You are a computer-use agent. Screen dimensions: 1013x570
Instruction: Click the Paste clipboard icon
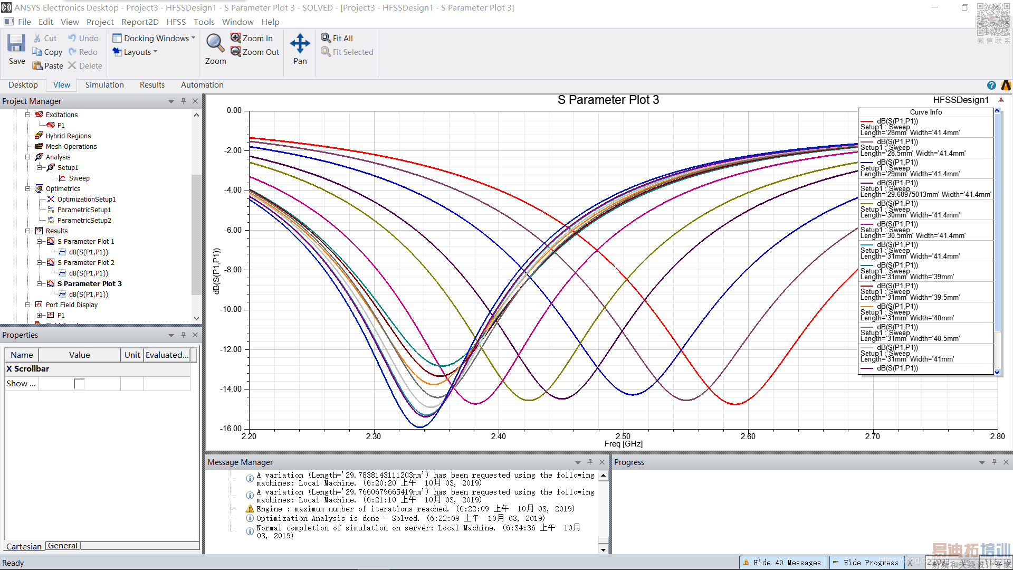pos(37,65)
